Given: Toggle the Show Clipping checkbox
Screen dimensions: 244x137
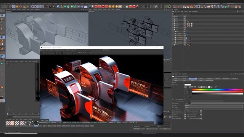Looking at the screenshot, I should (x=201, y=115).
